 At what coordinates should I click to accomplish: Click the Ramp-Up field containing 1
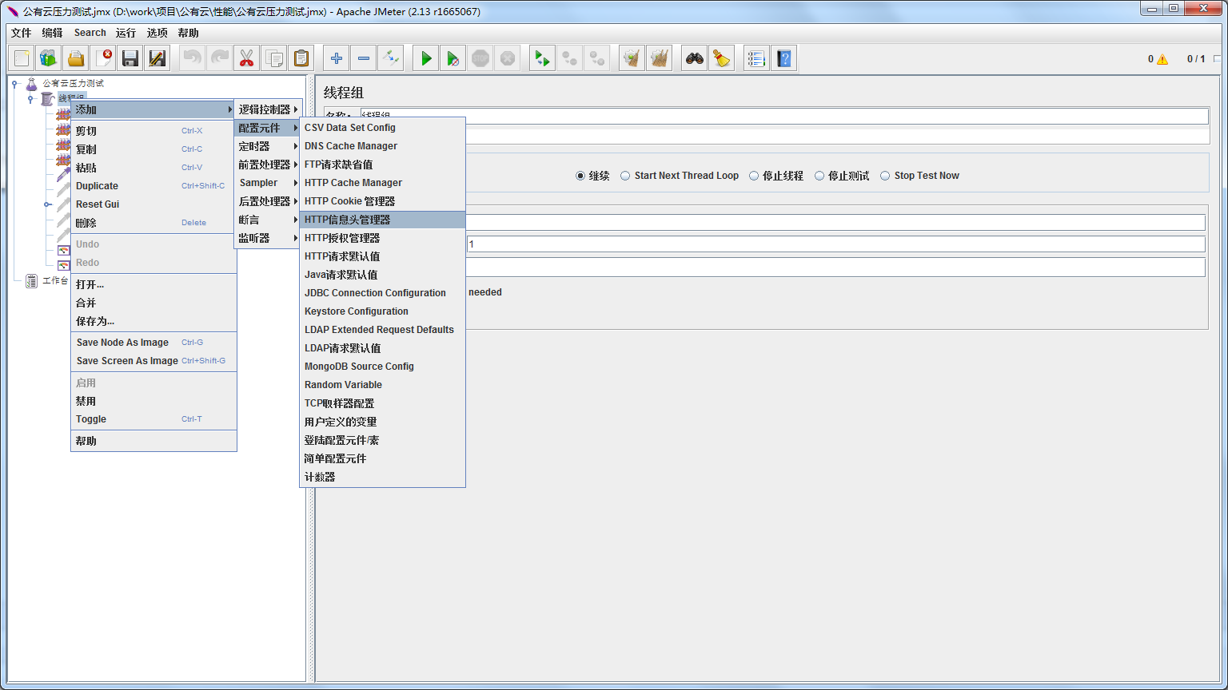pos(835,244)
